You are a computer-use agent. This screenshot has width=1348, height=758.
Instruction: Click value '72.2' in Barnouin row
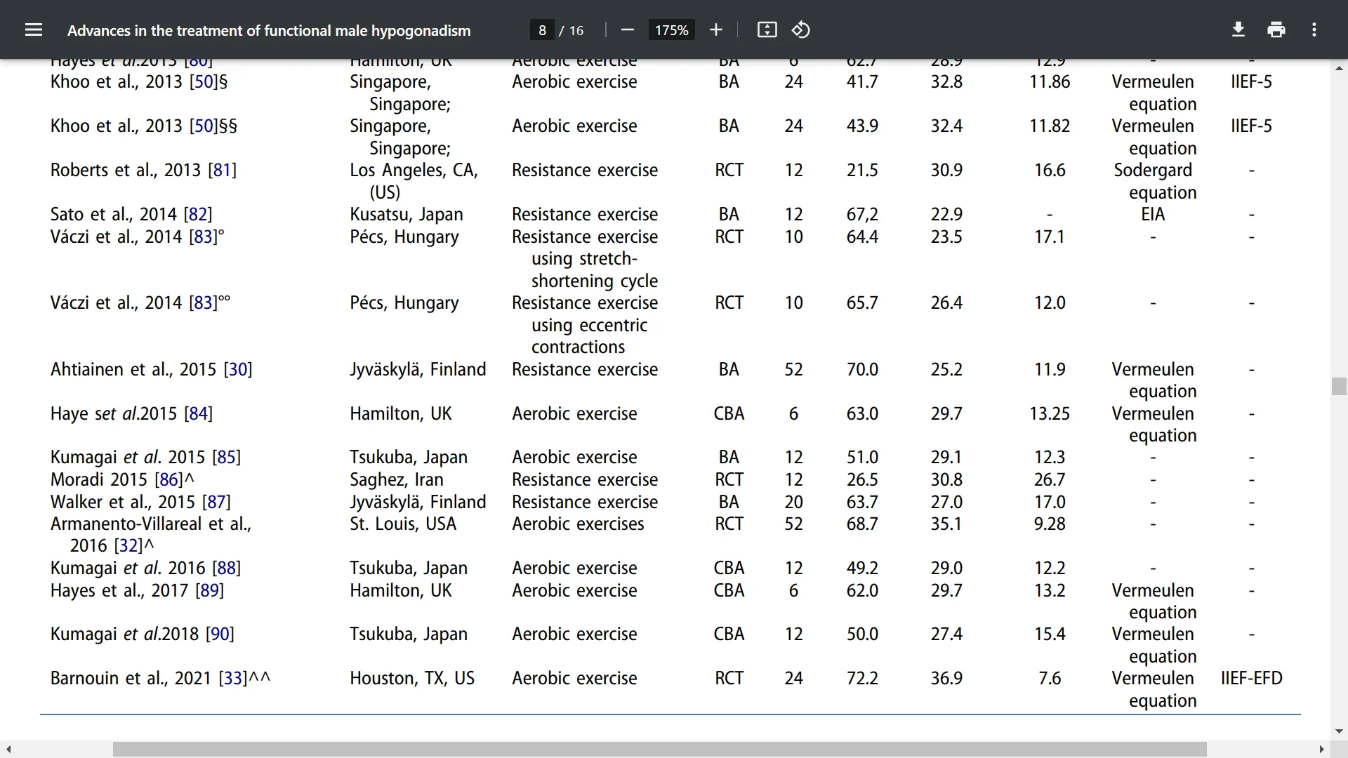862,679
